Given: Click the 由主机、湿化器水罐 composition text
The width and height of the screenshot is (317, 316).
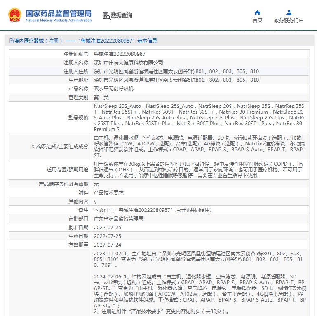Looking at the screenshot, I should pyautogui.click(x=200, y=147).
